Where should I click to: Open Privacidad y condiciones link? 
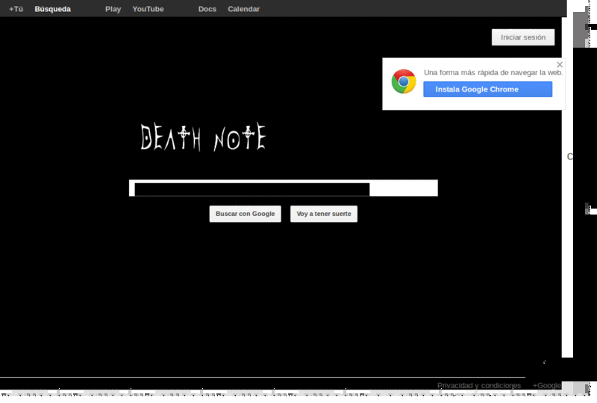click(x=479, y=386)
